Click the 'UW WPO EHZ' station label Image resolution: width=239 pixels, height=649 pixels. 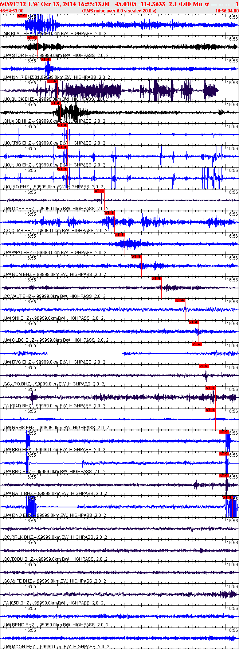[x=17, y=253]
